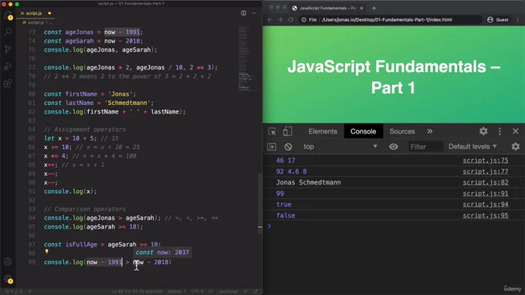This screenshot has width=525, height=295.
Task: Select the JavaScript Fundamentals browser tab
Action: [x=327, y=8]
